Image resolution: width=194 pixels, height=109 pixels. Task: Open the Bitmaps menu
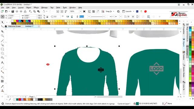[45, 8]
